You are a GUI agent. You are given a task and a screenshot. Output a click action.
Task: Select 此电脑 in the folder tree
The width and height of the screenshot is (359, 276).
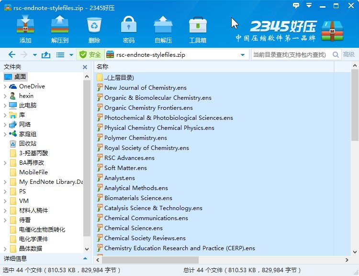point(22,106)
